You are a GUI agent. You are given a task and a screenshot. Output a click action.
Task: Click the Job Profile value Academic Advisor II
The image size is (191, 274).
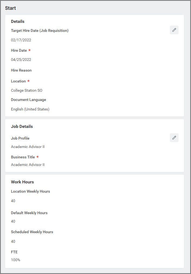[x=28, y=147]
